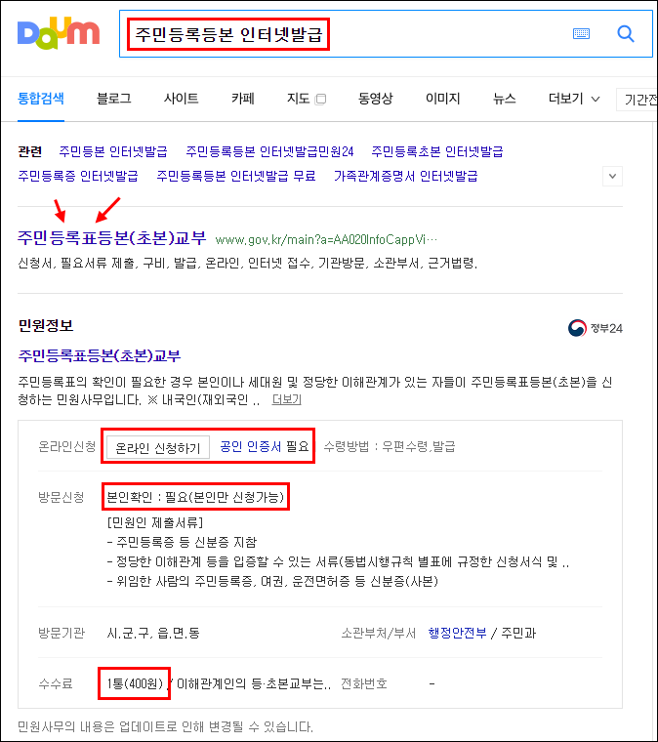Click the 수령방법 : 우편수령,발급 text
The image size is (658, 742).
[x=390, y=446]
